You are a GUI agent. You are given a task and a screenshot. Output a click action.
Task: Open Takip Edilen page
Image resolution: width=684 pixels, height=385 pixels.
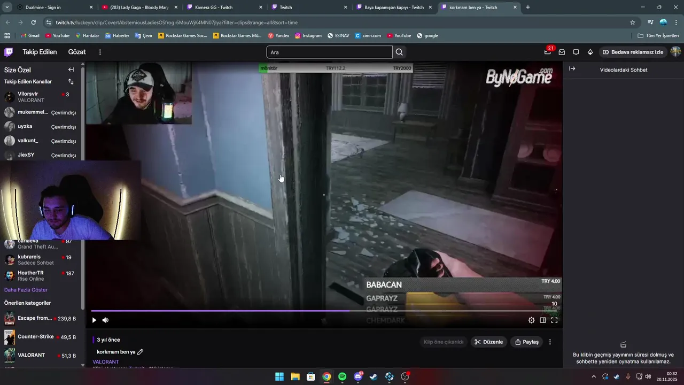[40, 52]
